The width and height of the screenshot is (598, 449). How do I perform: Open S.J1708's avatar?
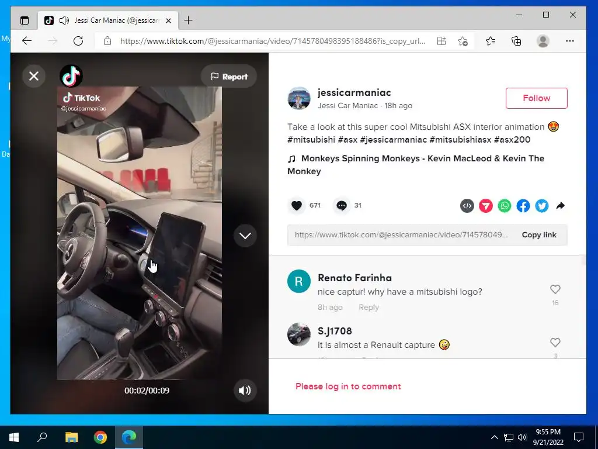pos(298,334)
